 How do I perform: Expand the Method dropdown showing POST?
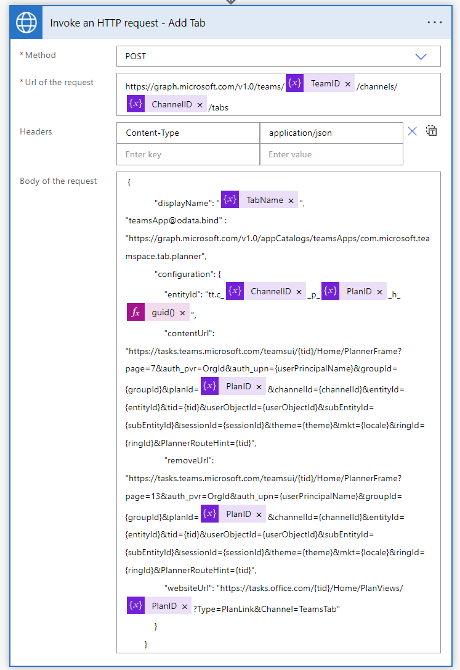[278, 56]
